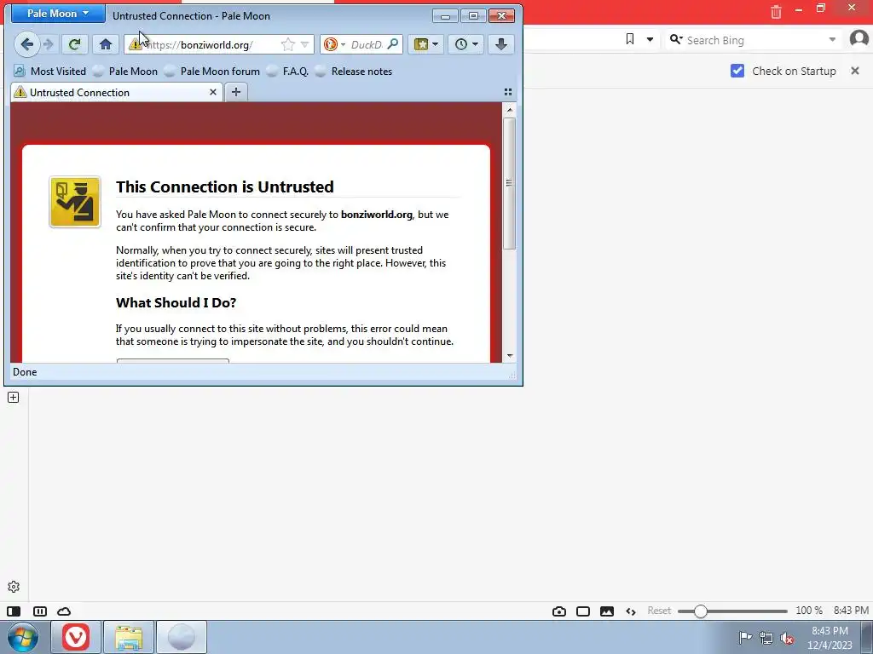Open Windows Explorer from the taskbar
This screenshot has height=654, width=873.
coord(129,637)
